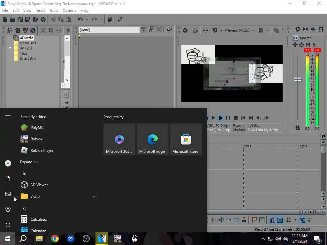The width and height of the screenshot is (327, 245).
Task: Click Remove unused media icon in Project Media
Action: (x=10, y=30)
